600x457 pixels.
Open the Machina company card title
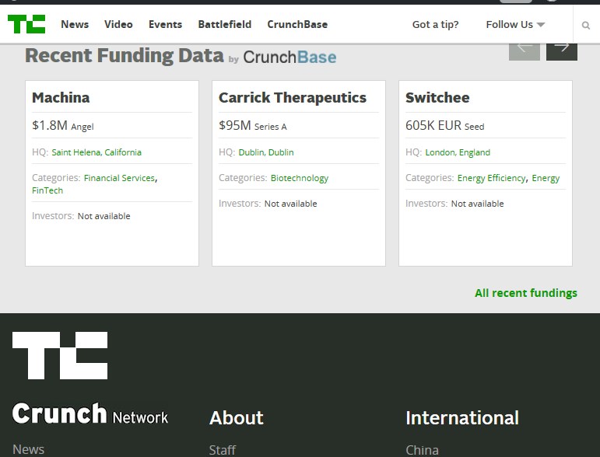coord(61,97)
